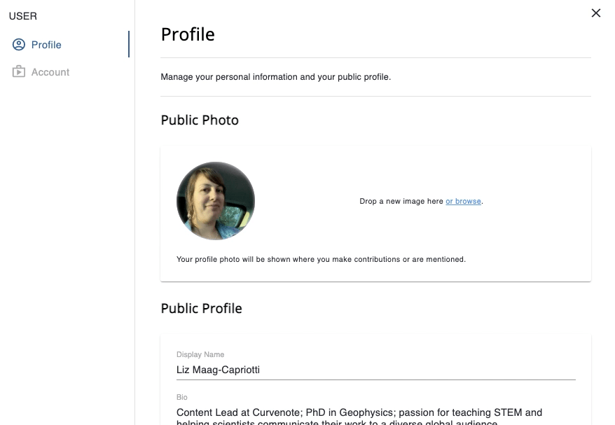Click the Account icon in sidebar
The image size is (615, 425).
[19, 72]
